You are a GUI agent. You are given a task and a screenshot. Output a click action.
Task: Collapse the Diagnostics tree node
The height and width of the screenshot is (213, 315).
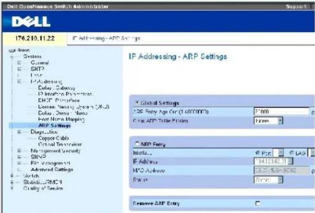[19, 132]
